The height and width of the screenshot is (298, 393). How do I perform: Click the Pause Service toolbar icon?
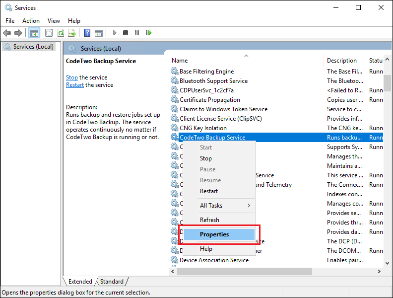point(137,33)
